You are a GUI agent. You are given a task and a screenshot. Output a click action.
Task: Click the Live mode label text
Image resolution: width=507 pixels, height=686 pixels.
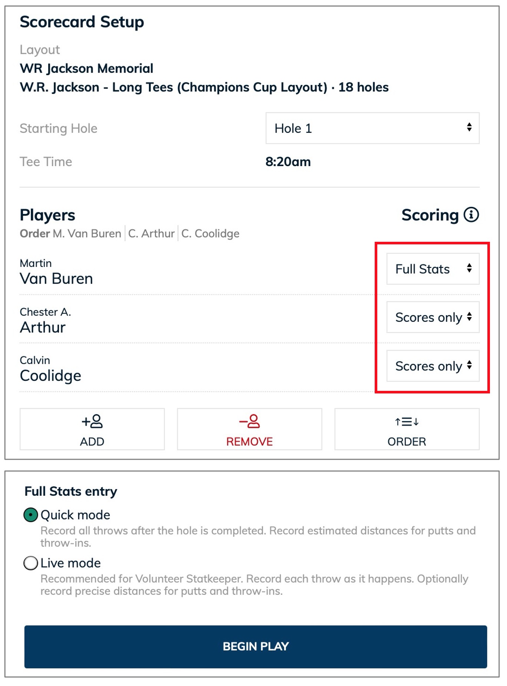[70, 563]
